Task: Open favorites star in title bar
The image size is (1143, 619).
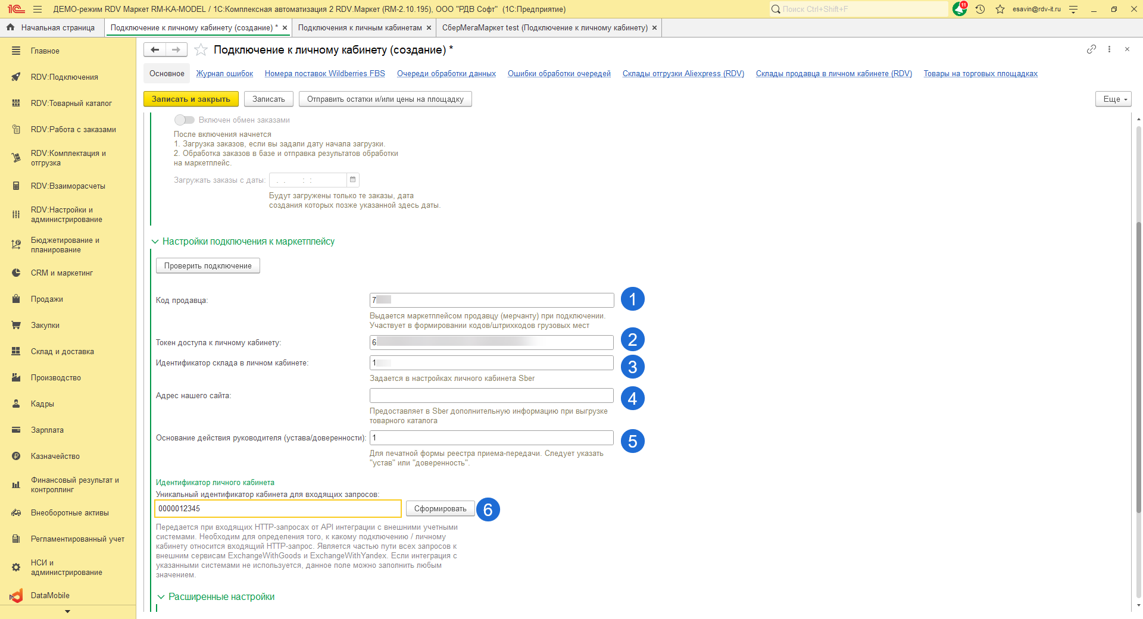Action: pyautogui.click(x=1000, y=9)
